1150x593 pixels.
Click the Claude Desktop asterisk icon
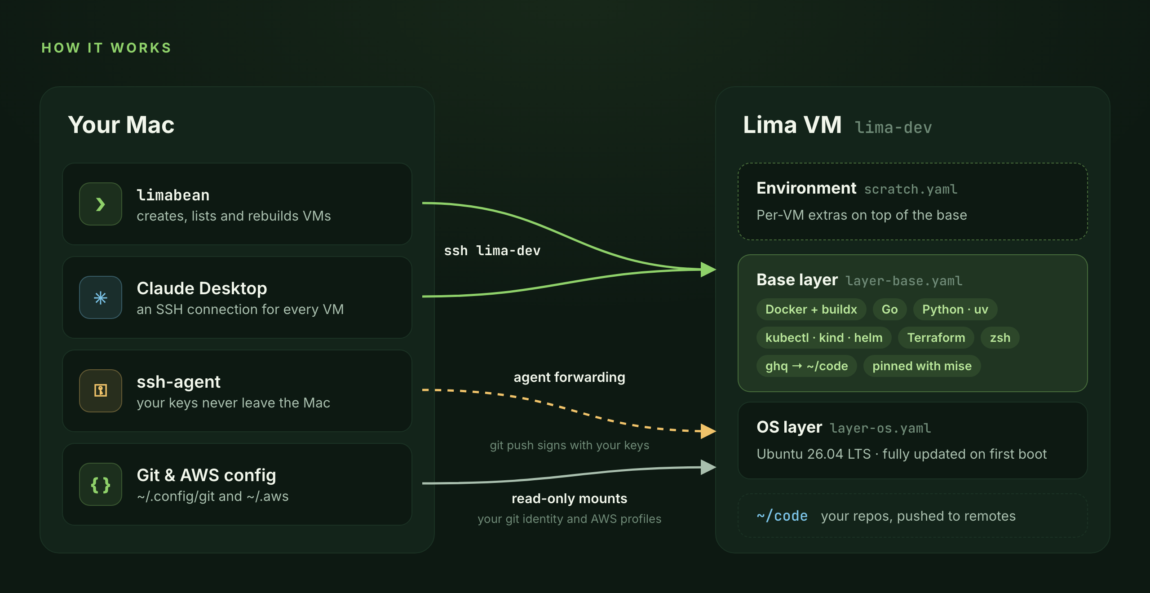pos(101,297)
